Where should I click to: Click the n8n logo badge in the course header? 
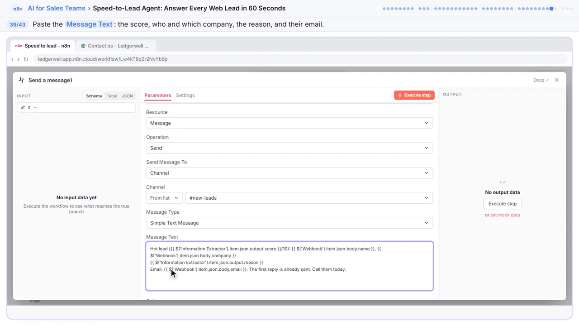coord(18,8)
